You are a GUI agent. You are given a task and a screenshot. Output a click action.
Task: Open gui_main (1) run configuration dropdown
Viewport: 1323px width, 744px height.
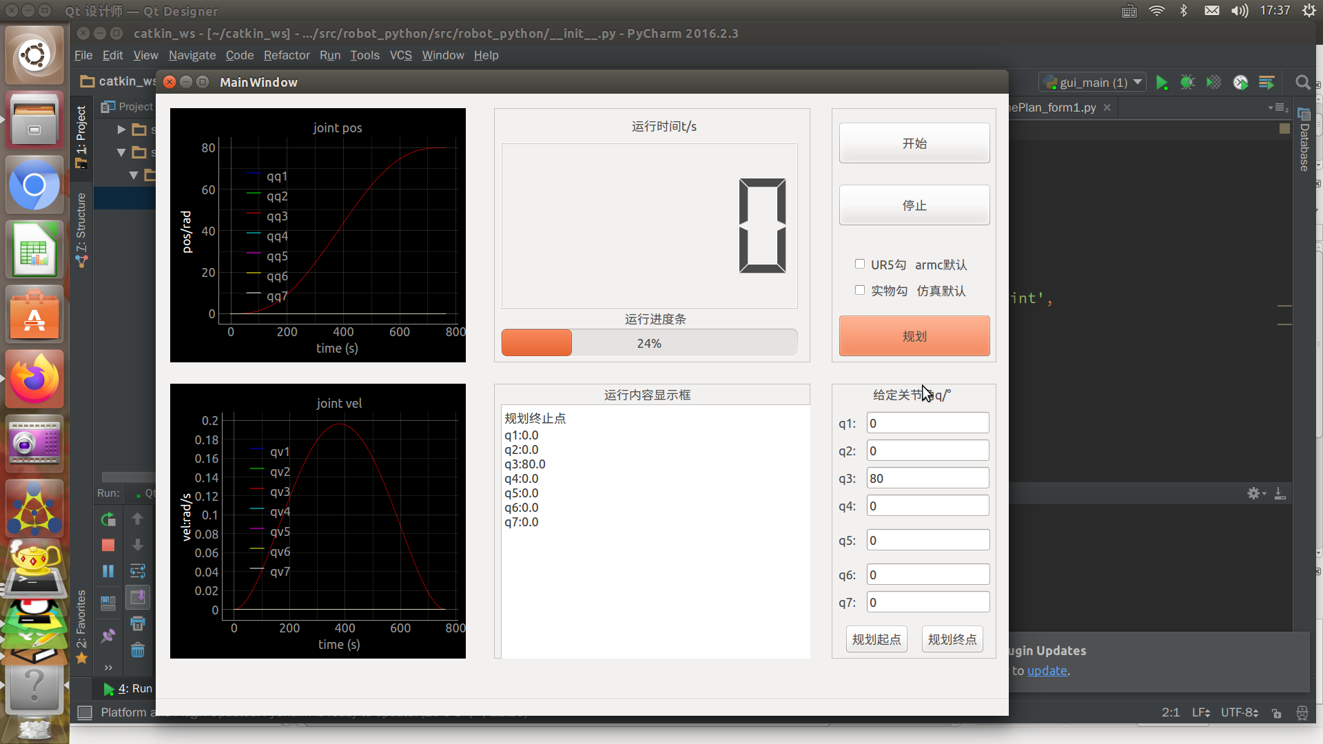1093,83
